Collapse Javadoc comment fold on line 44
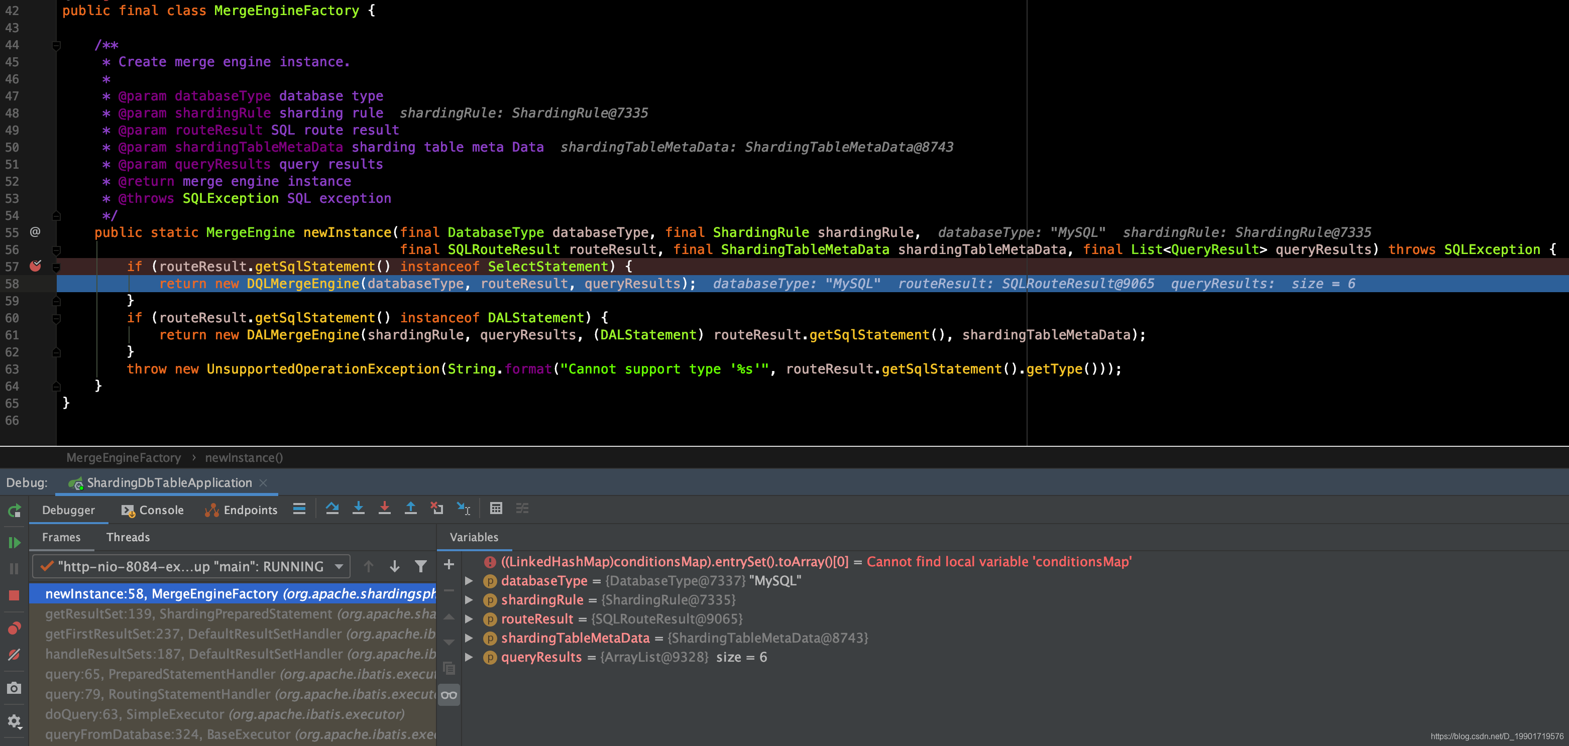1569x746 pixels. pyautogui.click(x=56, y=45)
